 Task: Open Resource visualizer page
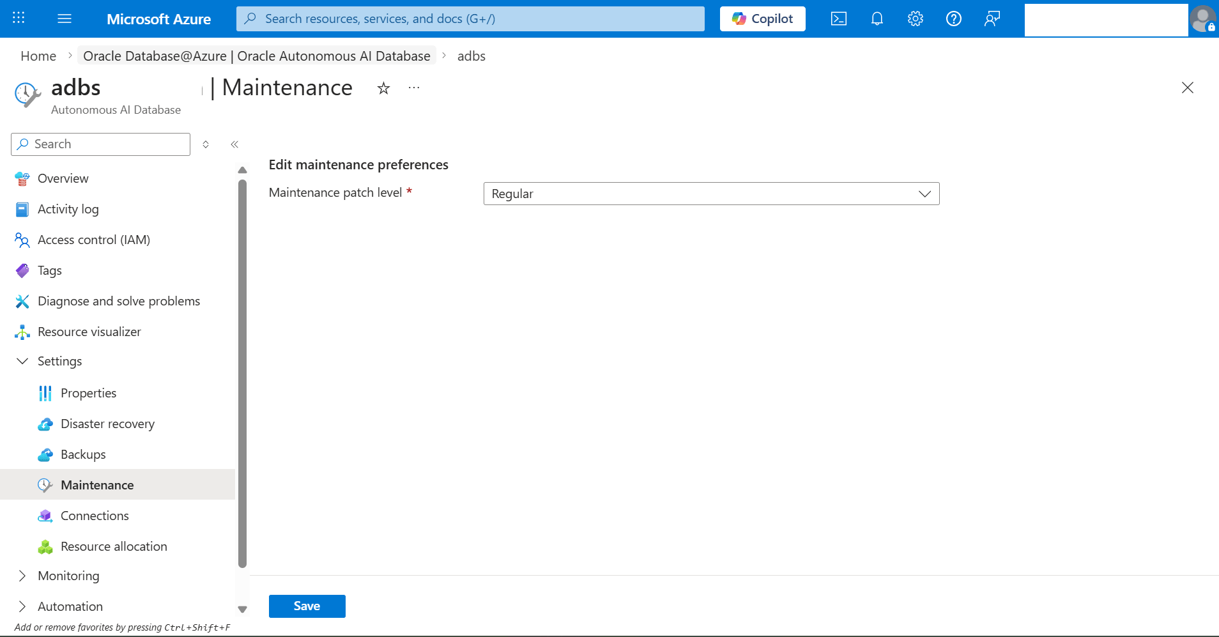[89, 332]
